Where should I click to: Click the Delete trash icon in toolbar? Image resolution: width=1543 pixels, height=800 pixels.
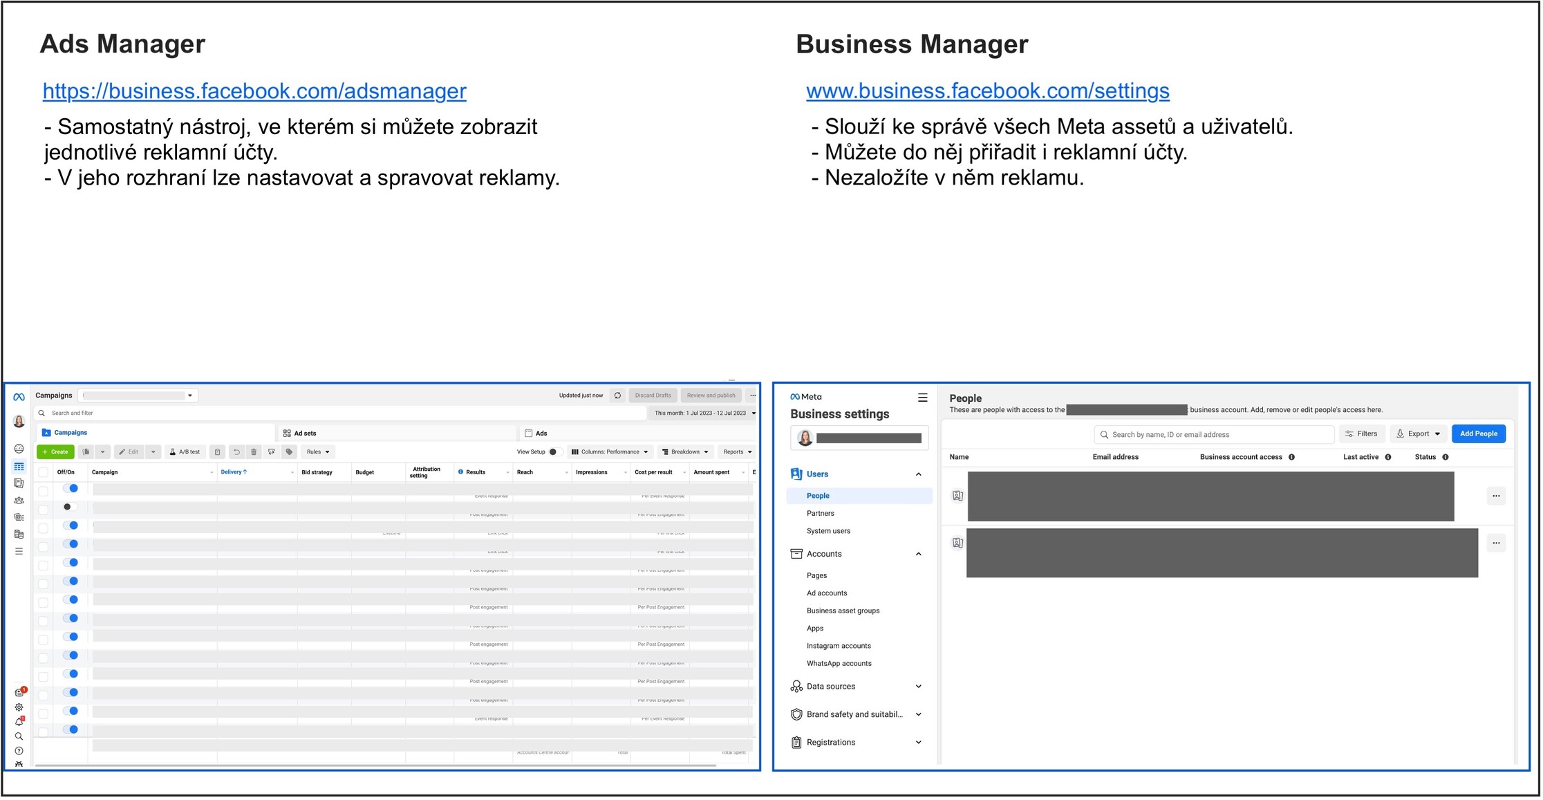click(254, 452)
